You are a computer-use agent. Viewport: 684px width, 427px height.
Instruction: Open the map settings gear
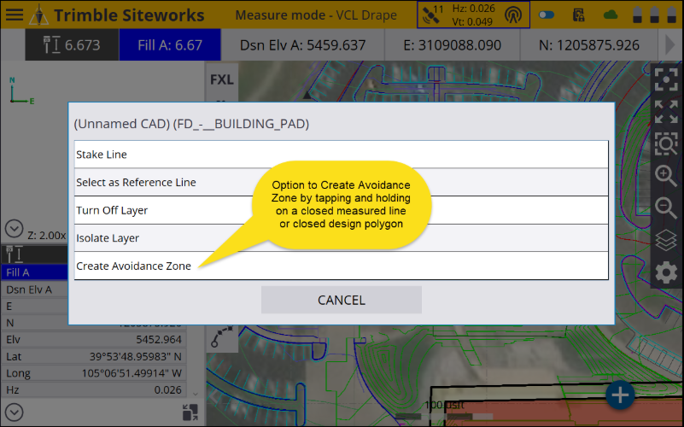[x=666, y=272]
